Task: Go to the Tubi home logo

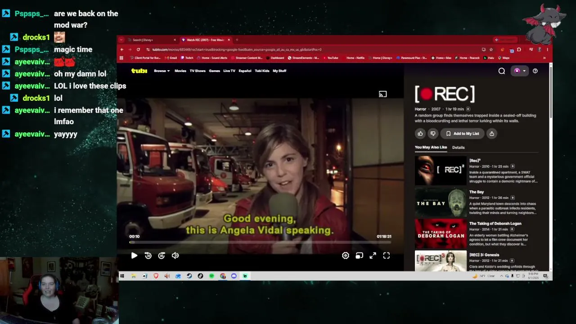Action: pos(139,71)
